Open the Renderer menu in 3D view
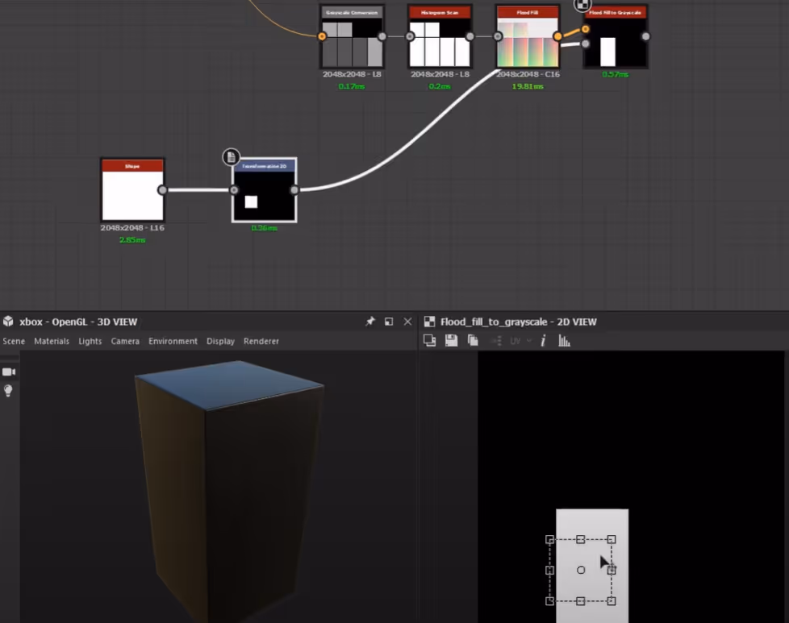The height and width of the screenshot is (623, 789). click(x=261, y=341)
